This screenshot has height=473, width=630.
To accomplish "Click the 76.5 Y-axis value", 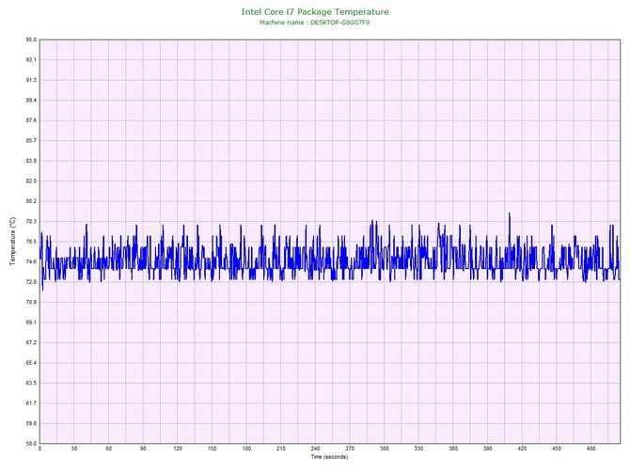I will pos(31,242).
